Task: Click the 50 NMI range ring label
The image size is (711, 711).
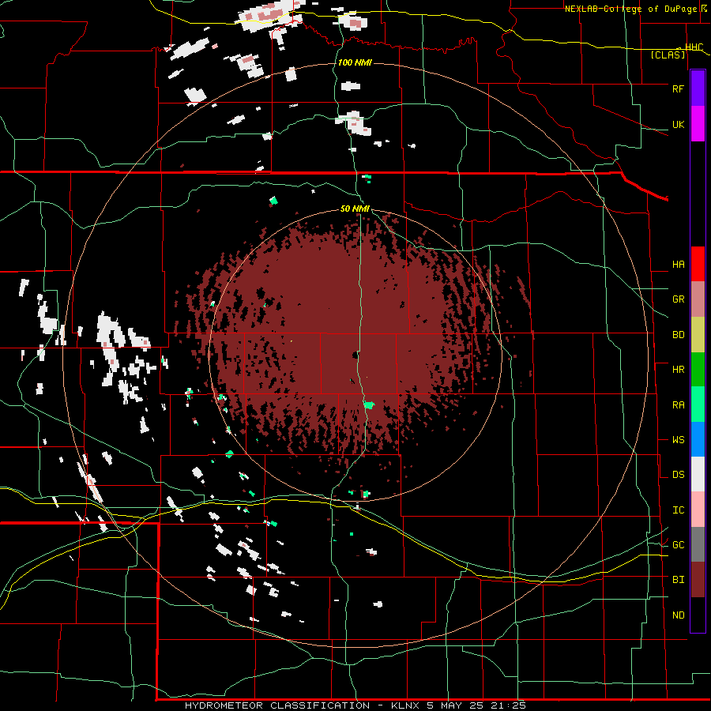Action: (x=355, y=209)
